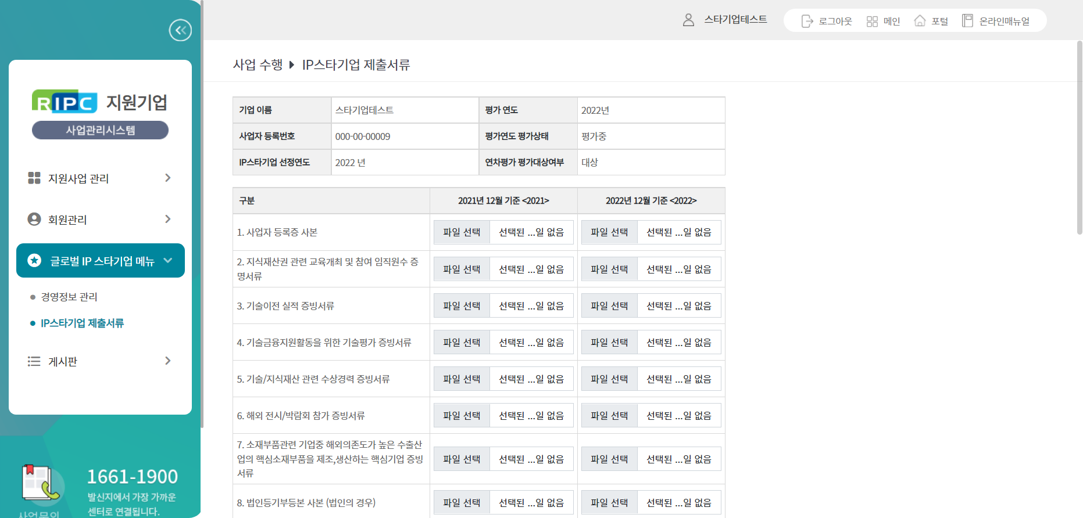Image resolution: width=1083 pixels, height=518 pixels.
Task: Expand the 게시판 menu
Action: (167, 361)
